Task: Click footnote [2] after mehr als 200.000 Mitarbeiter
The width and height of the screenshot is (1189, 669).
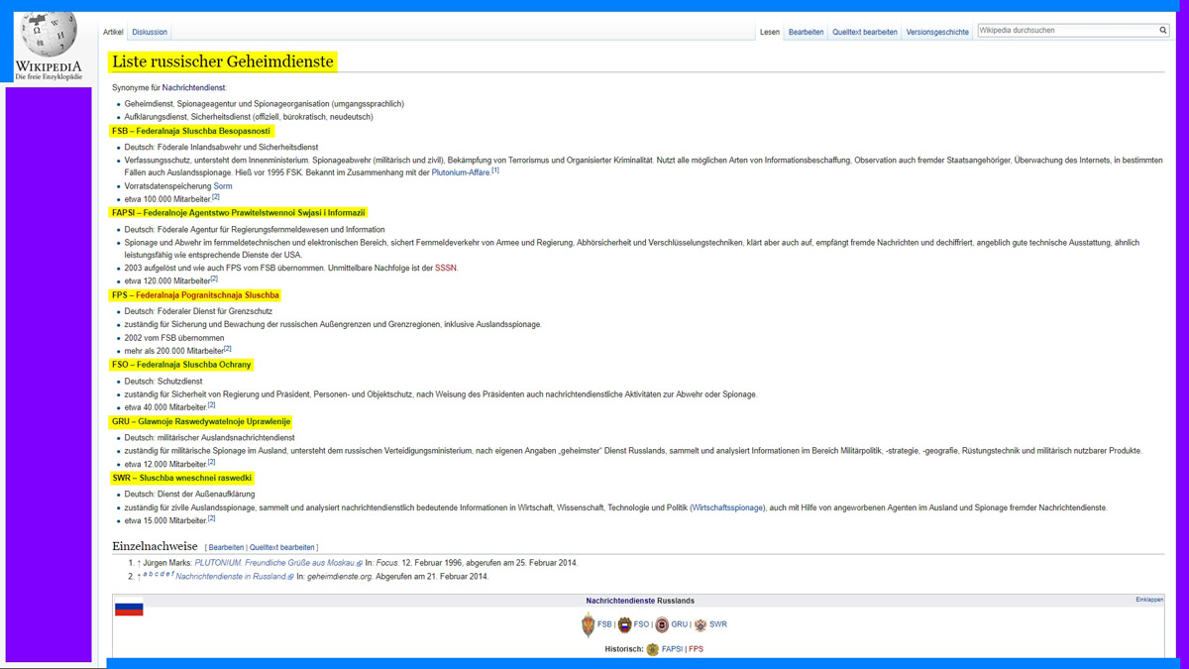Action: [228, 349]
